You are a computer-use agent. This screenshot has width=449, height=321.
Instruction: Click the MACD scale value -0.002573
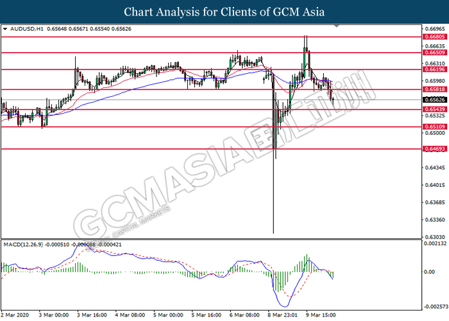tap(435, 307)
